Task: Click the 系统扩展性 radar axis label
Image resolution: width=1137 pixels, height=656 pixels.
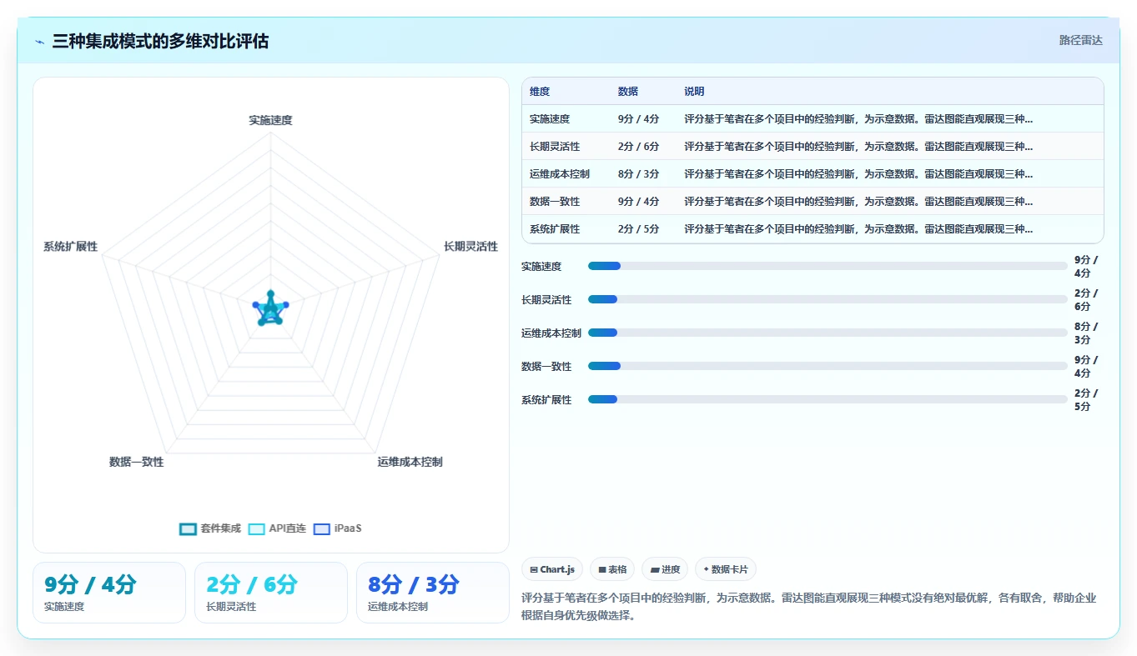Action: [x=71, y=246]
